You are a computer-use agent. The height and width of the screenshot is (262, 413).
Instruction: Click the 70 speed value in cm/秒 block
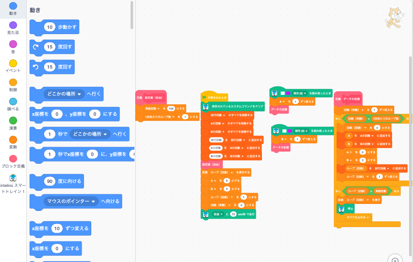point(234,214)
